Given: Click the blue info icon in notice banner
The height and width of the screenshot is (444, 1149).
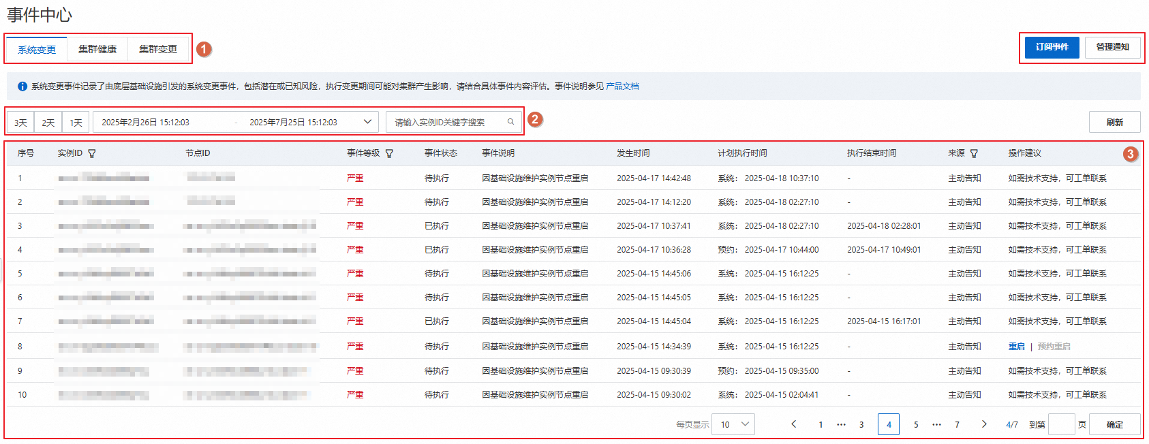Looking at the screenshot, I should coord(22,86).
